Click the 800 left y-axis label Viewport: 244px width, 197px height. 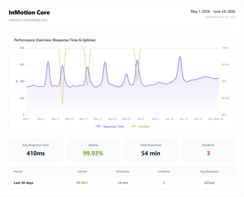22,48
